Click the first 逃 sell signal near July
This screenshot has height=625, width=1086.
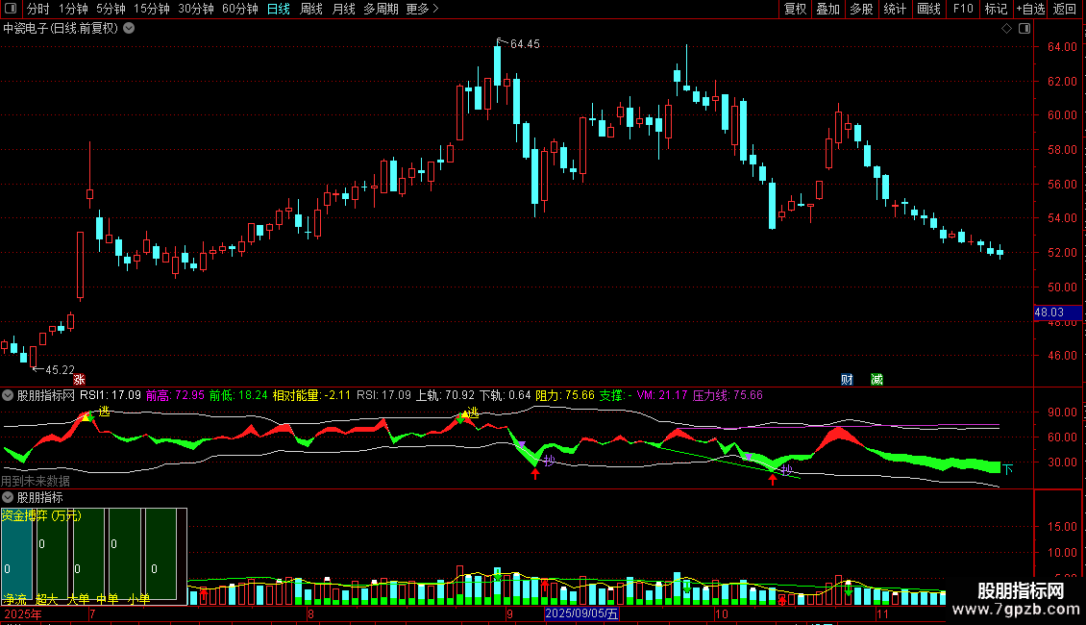coord(104,412)
